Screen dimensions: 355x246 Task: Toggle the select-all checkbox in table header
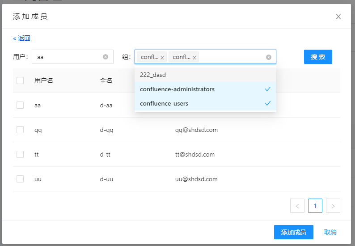(x=20, y=81)
